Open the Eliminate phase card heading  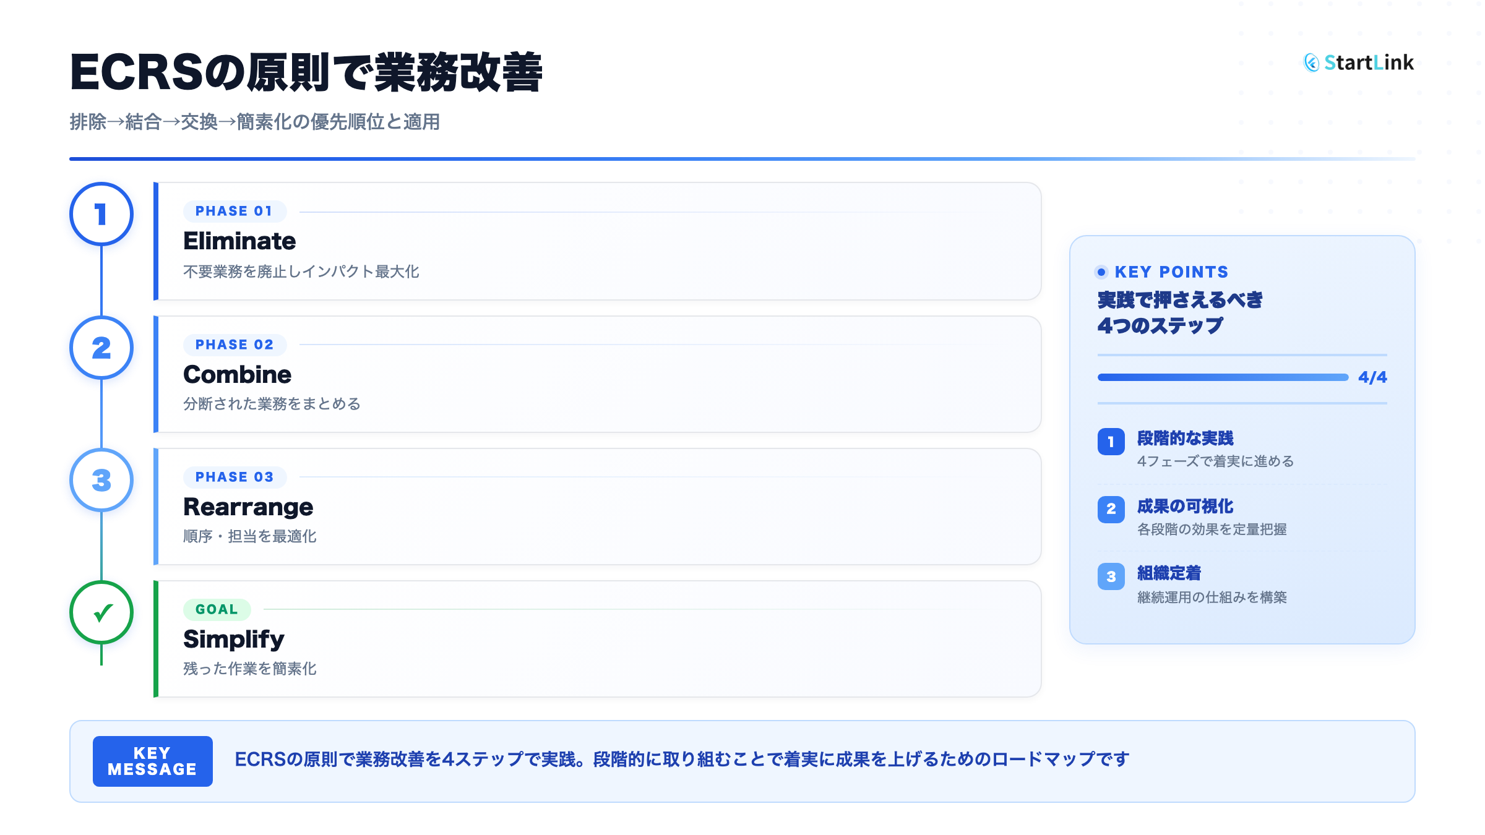coord(239,241)
